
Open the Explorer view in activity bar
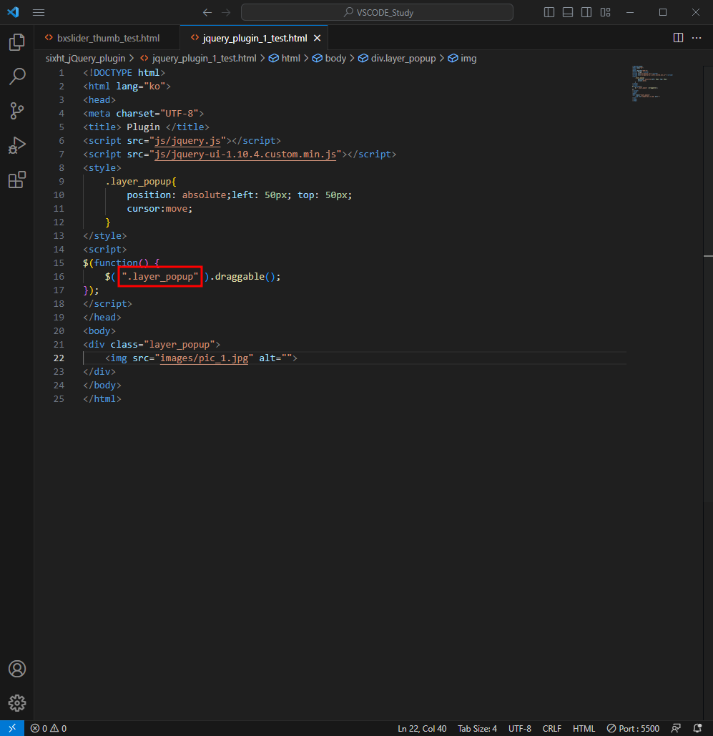(x=17, y=42)
